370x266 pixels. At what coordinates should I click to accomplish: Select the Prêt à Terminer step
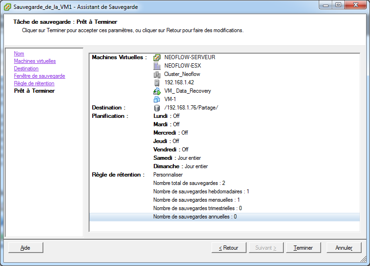coord(34,91)
